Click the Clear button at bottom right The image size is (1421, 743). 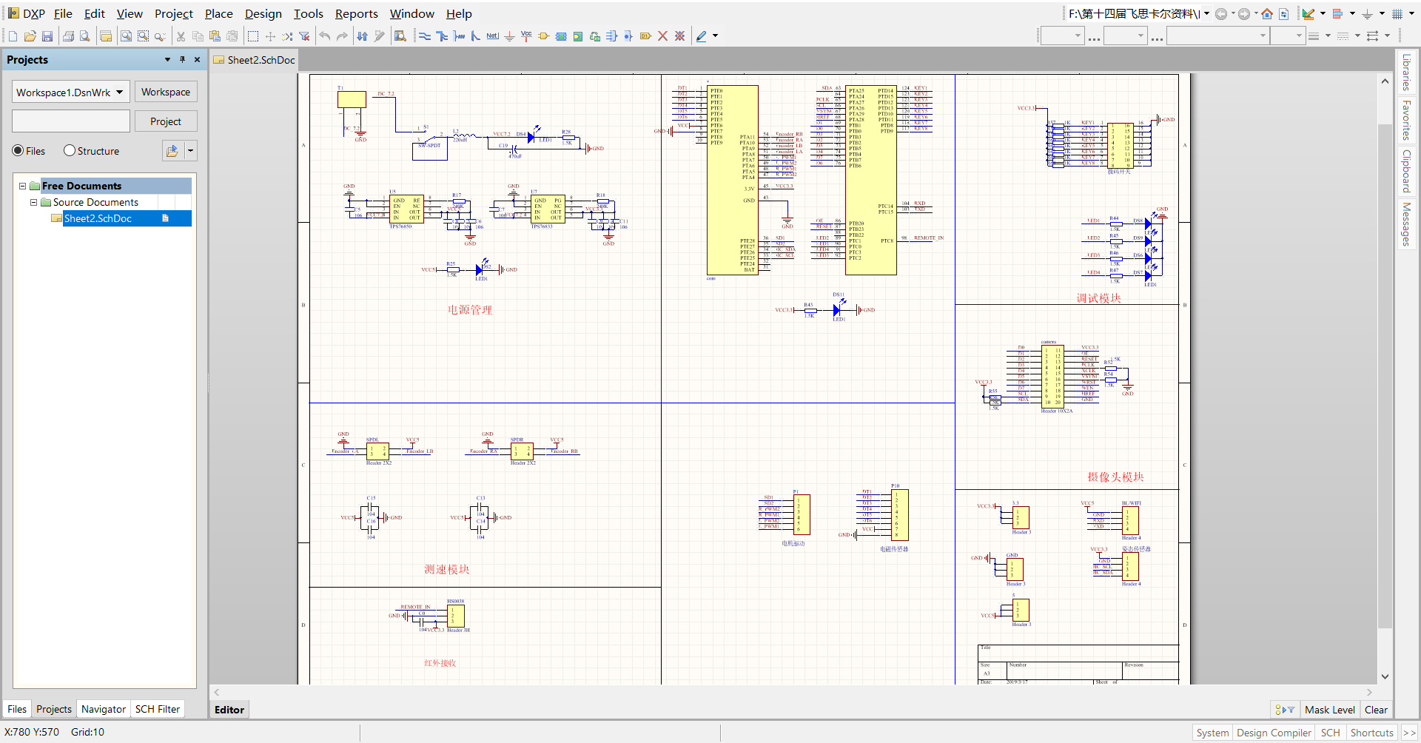[x=1377, y=710]
